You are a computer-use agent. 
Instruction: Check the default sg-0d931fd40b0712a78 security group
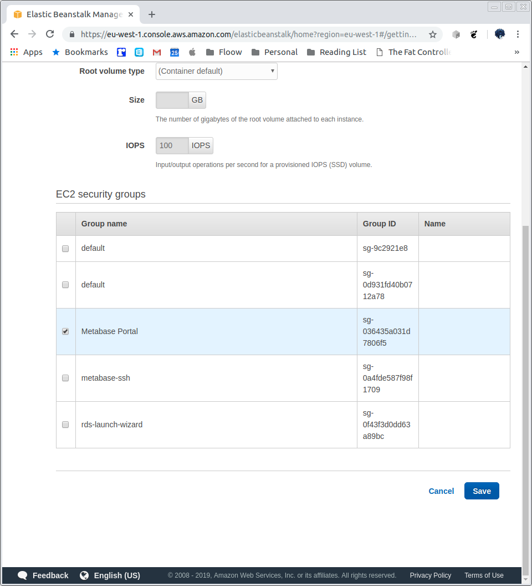click(x=65, y=285)
